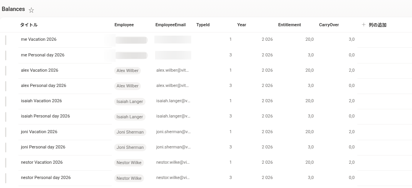
Task: Click TypeId 3 in me Personal day row
Action: [x=231, y=55]
